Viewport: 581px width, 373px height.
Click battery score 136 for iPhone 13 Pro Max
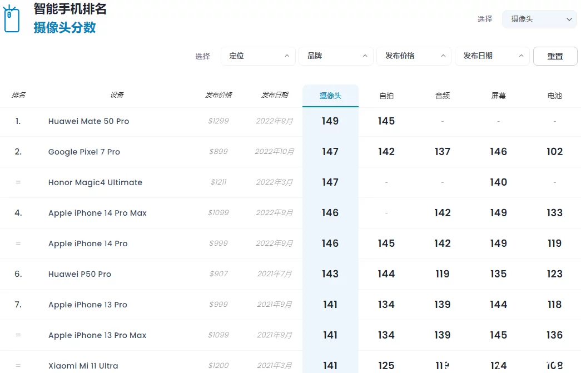[555, 335]
